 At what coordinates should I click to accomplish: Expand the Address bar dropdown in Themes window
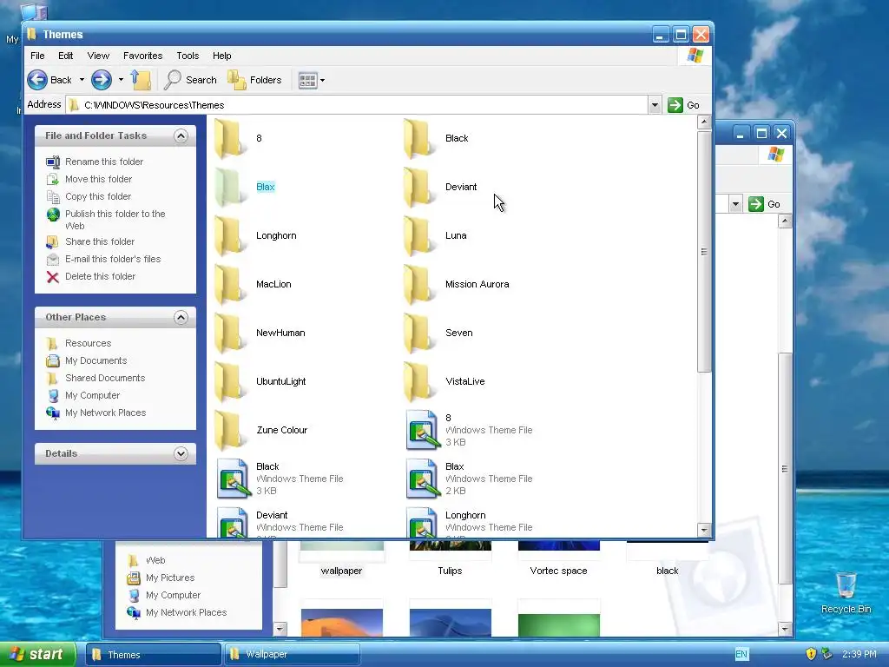(x=655, y=105)
